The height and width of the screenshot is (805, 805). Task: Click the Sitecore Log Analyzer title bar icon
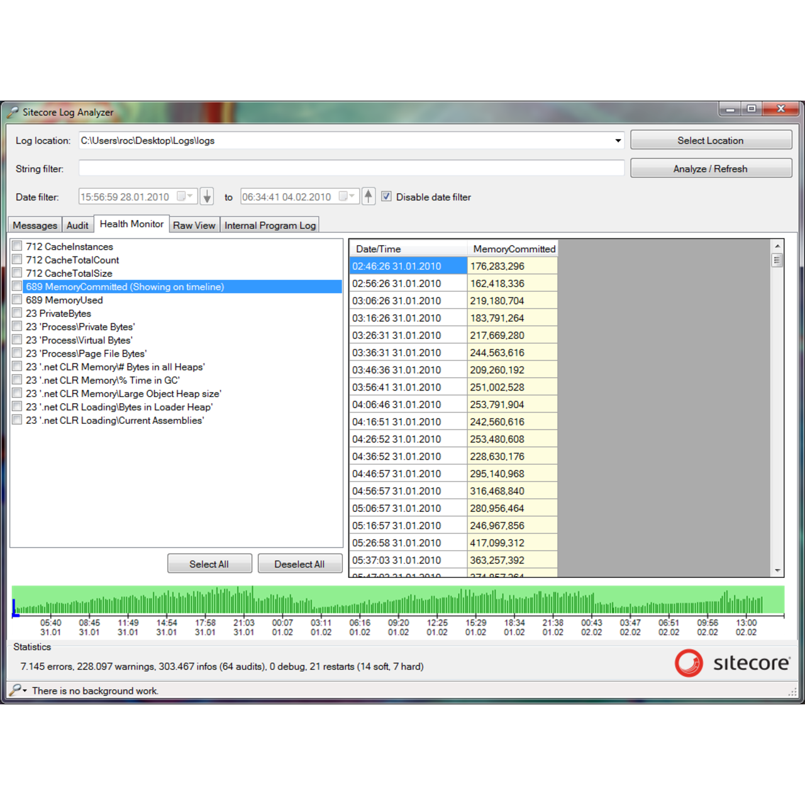click(13, 111)
